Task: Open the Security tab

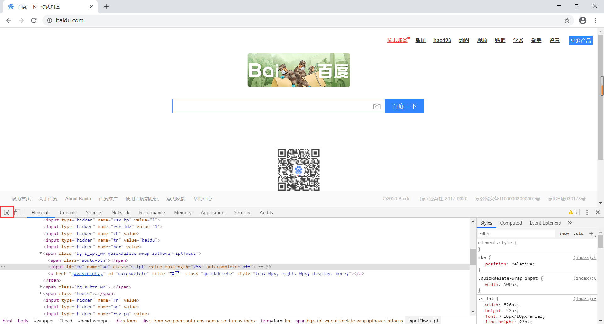Action: 242,213
